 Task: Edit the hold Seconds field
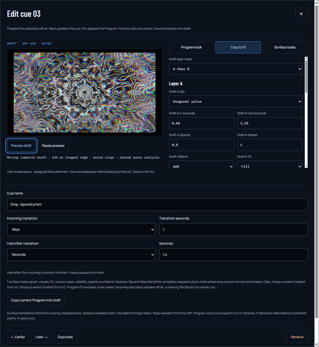(233, 255)
